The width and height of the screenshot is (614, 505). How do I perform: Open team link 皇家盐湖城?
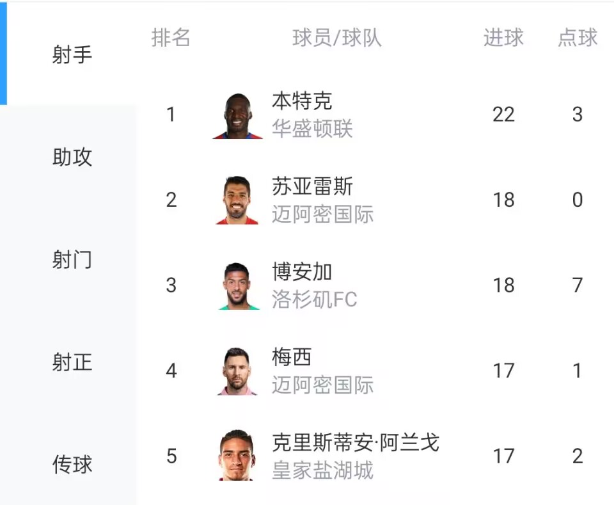pos(322,470)
